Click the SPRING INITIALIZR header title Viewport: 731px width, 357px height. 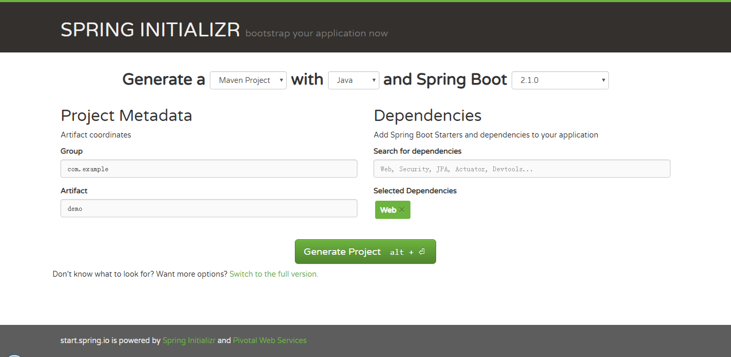(150, 30)
